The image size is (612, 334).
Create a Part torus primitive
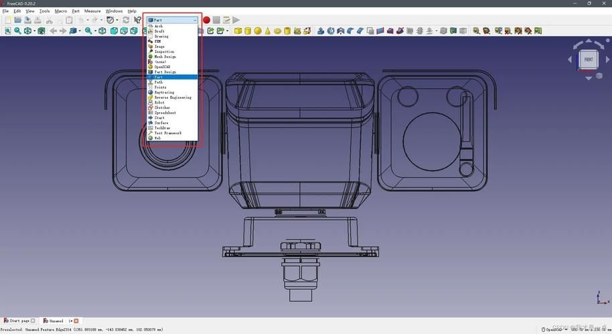(277, 31)
